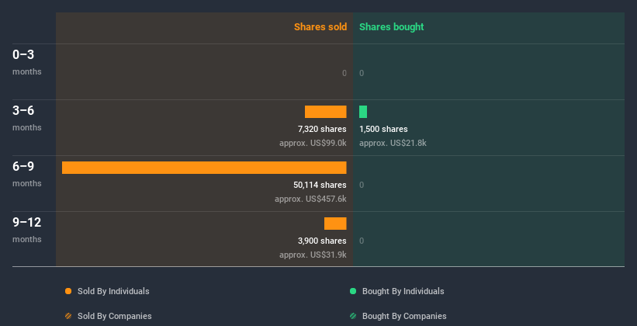Viewport: 637px width, 326px height.
Task: Click the 6–9 months shares bought zero
Action: pos(362,185)
